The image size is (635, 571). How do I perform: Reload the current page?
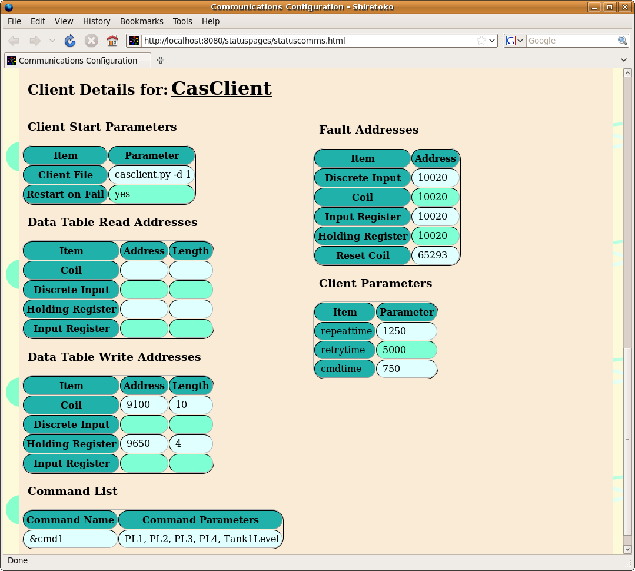point(70,41)
